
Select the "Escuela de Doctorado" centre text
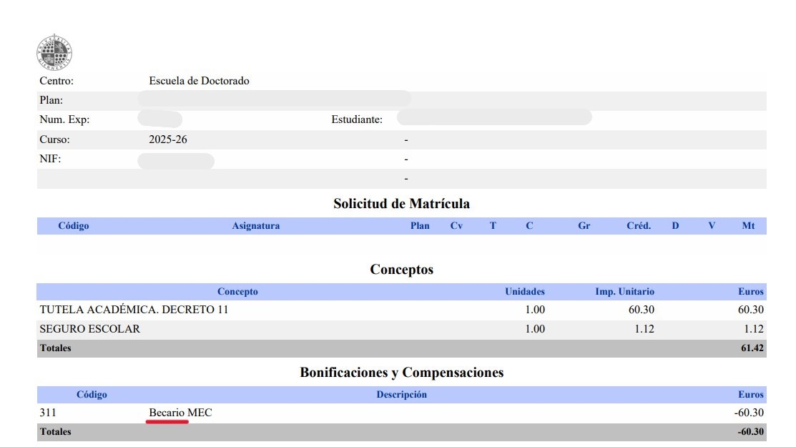click(194, 81)
